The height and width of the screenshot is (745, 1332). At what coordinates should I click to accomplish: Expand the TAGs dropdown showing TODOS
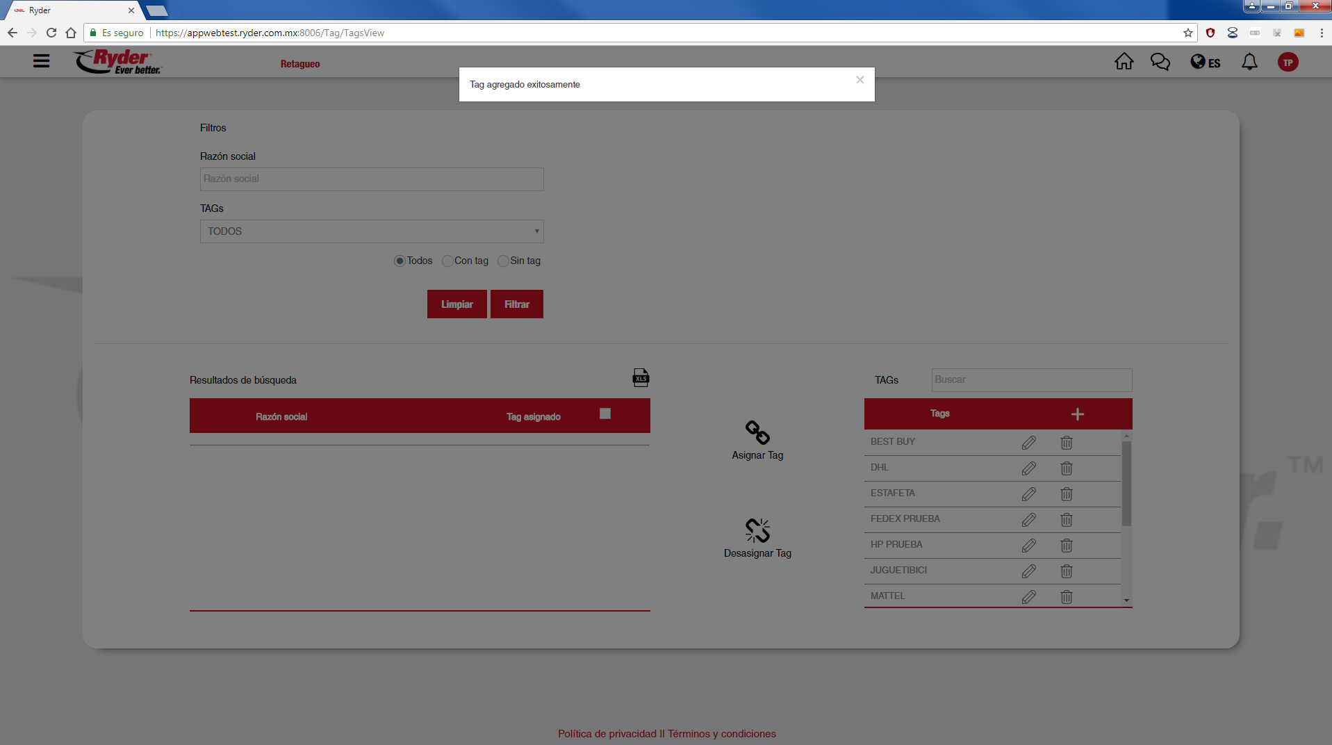(x=372, y=231)
